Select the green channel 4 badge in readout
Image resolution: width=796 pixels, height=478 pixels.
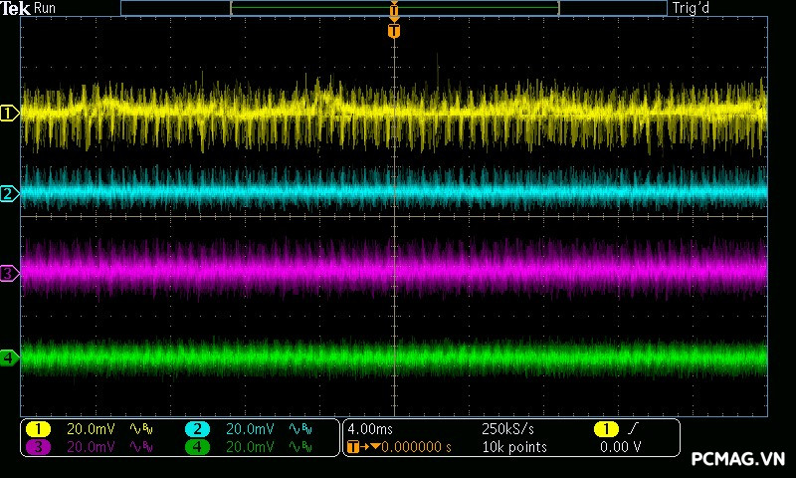click(197, 447)
